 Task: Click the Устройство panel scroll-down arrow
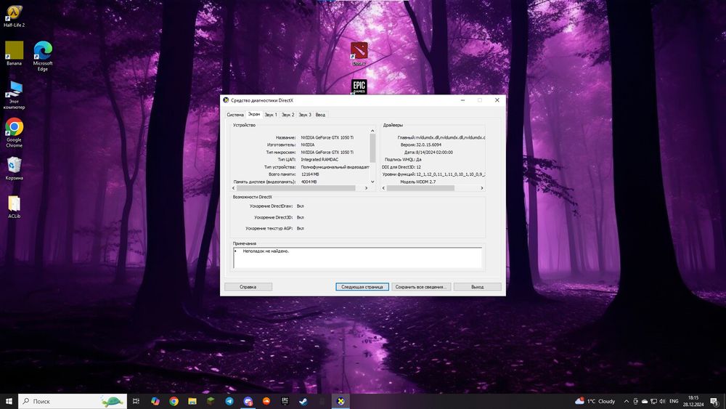(x=372, y=182)
